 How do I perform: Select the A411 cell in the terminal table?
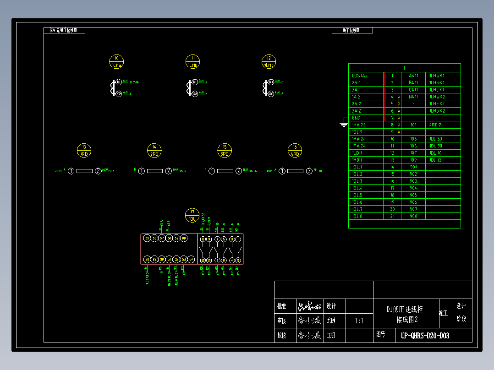(x=413, y=76)
